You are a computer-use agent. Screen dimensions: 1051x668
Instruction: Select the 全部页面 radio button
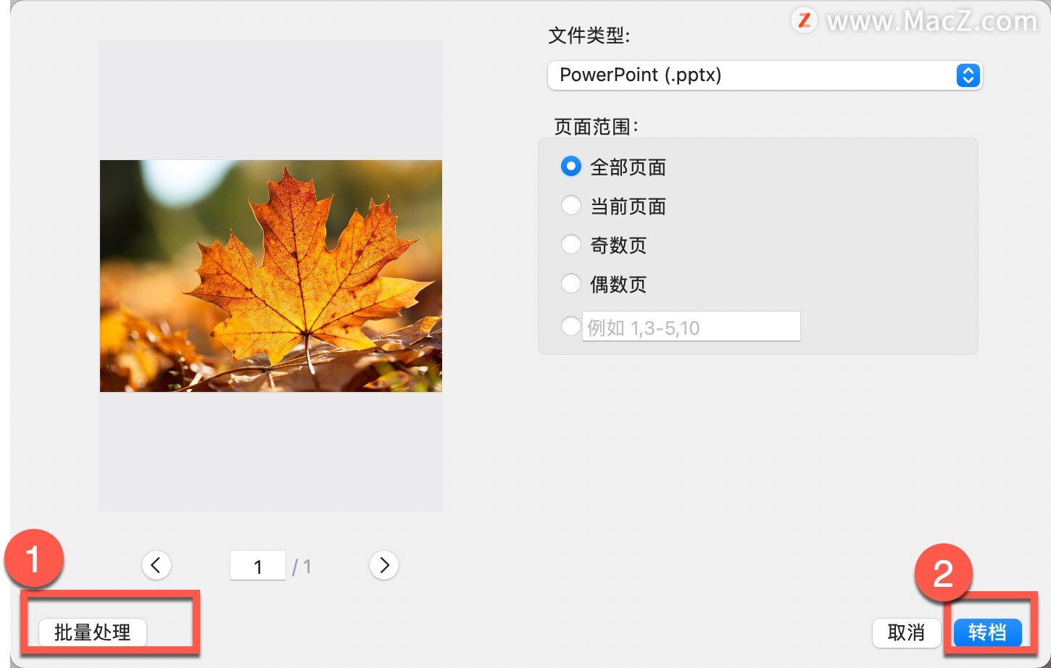(x=571, y=167)
